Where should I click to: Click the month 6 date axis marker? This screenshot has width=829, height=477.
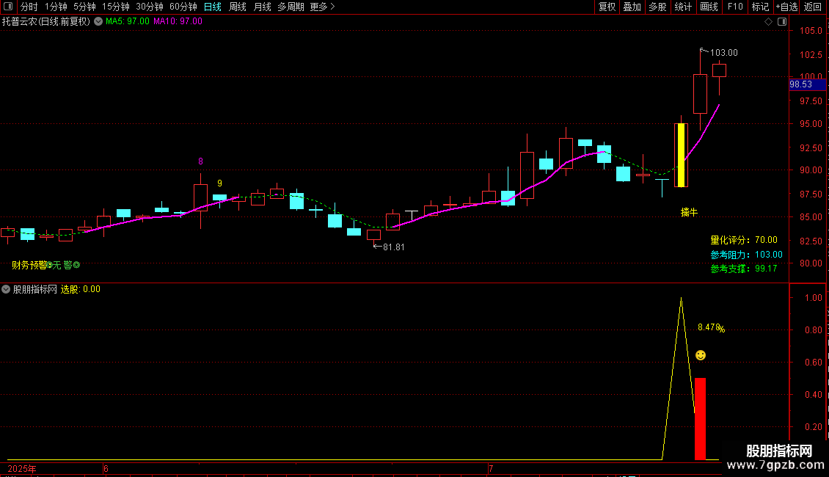tap(106, 468)
